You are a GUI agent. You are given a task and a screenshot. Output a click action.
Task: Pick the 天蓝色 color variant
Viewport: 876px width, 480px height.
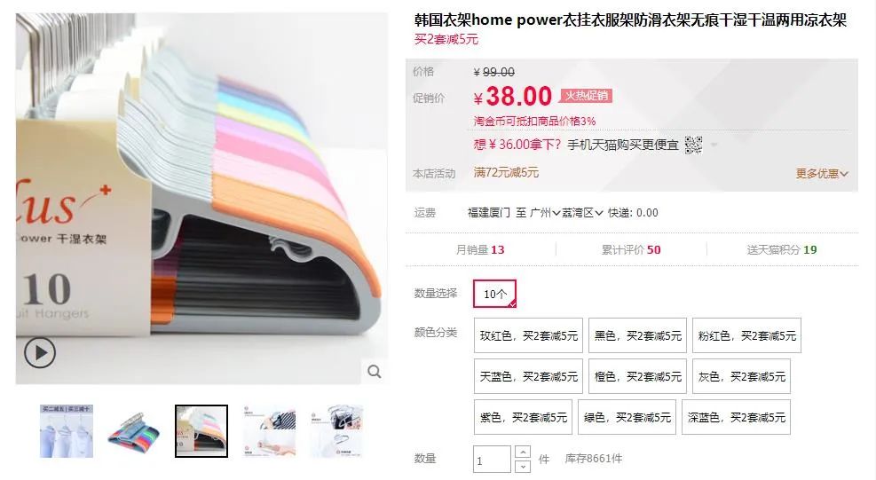(528, 376)
